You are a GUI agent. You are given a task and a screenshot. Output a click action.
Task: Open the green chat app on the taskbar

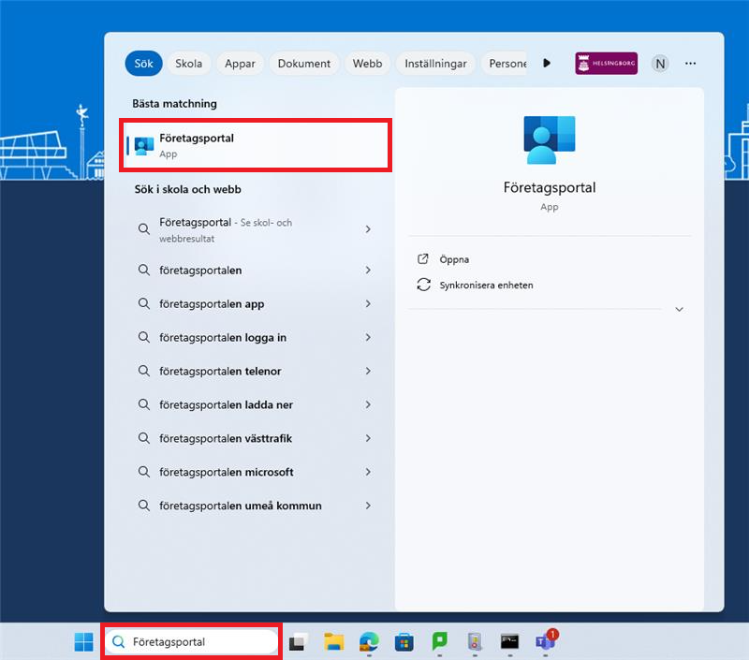(x=439, y=641)
